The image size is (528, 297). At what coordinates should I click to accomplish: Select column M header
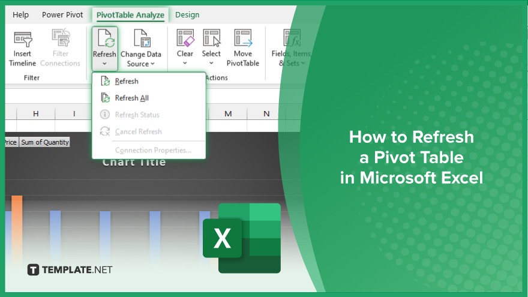(x=228, y=114)
